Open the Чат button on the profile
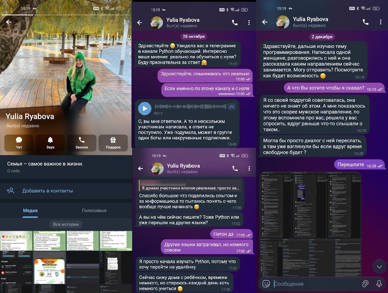The width and height of the screenshot is (388, 293). point(19,143)
